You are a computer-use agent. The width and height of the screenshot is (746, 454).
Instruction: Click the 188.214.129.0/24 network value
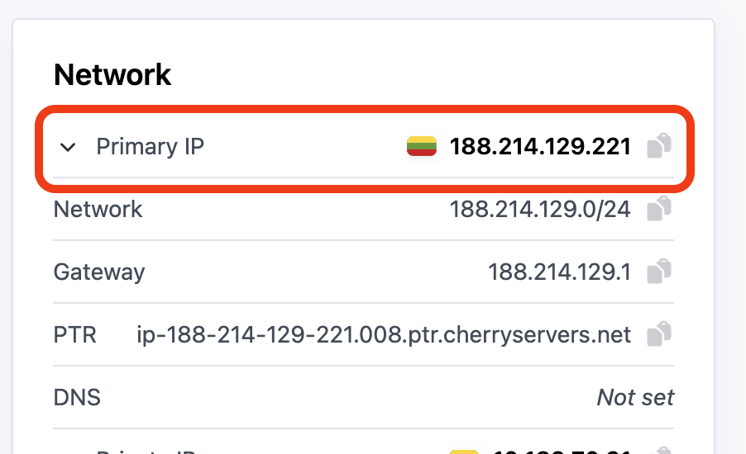(x=540, y=210)
